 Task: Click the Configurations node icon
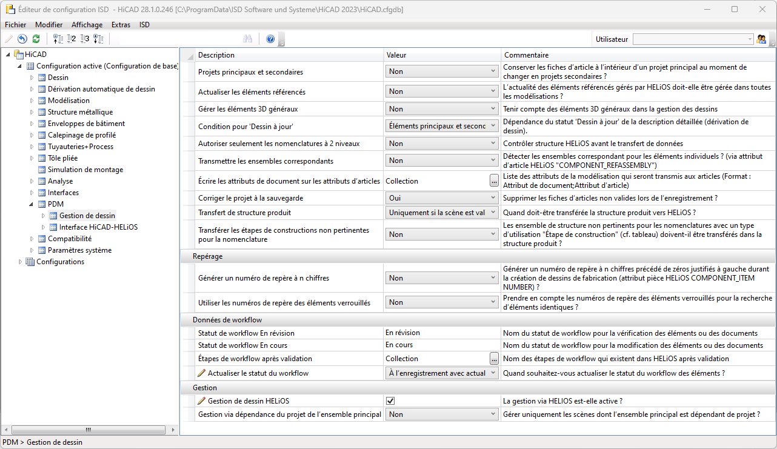pyautogui.click(x=30, y=262)
